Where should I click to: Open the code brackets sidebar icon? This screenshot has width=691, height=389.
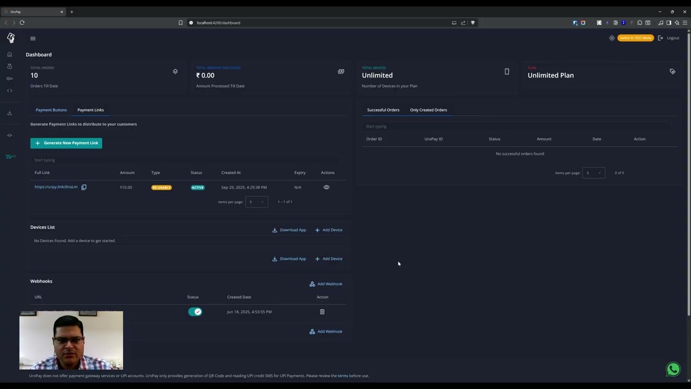click(10, 90)
